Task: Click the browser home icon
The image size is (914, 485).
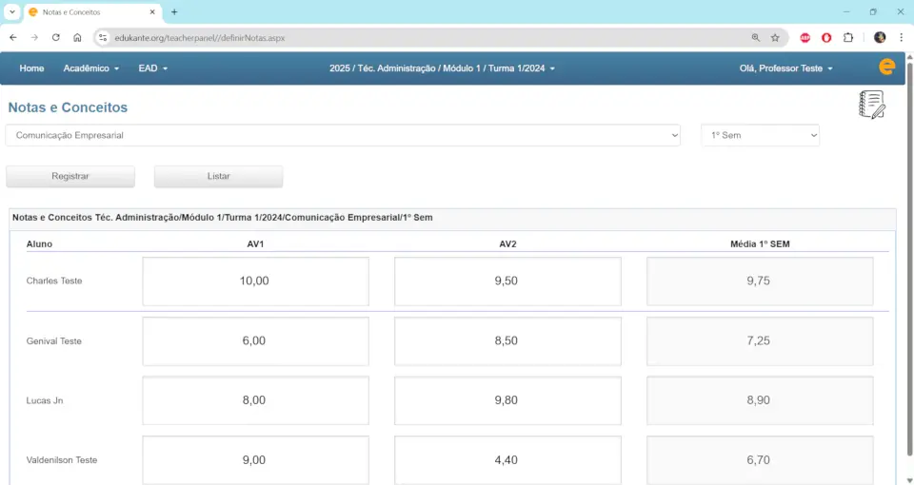Action: (77, 38)
